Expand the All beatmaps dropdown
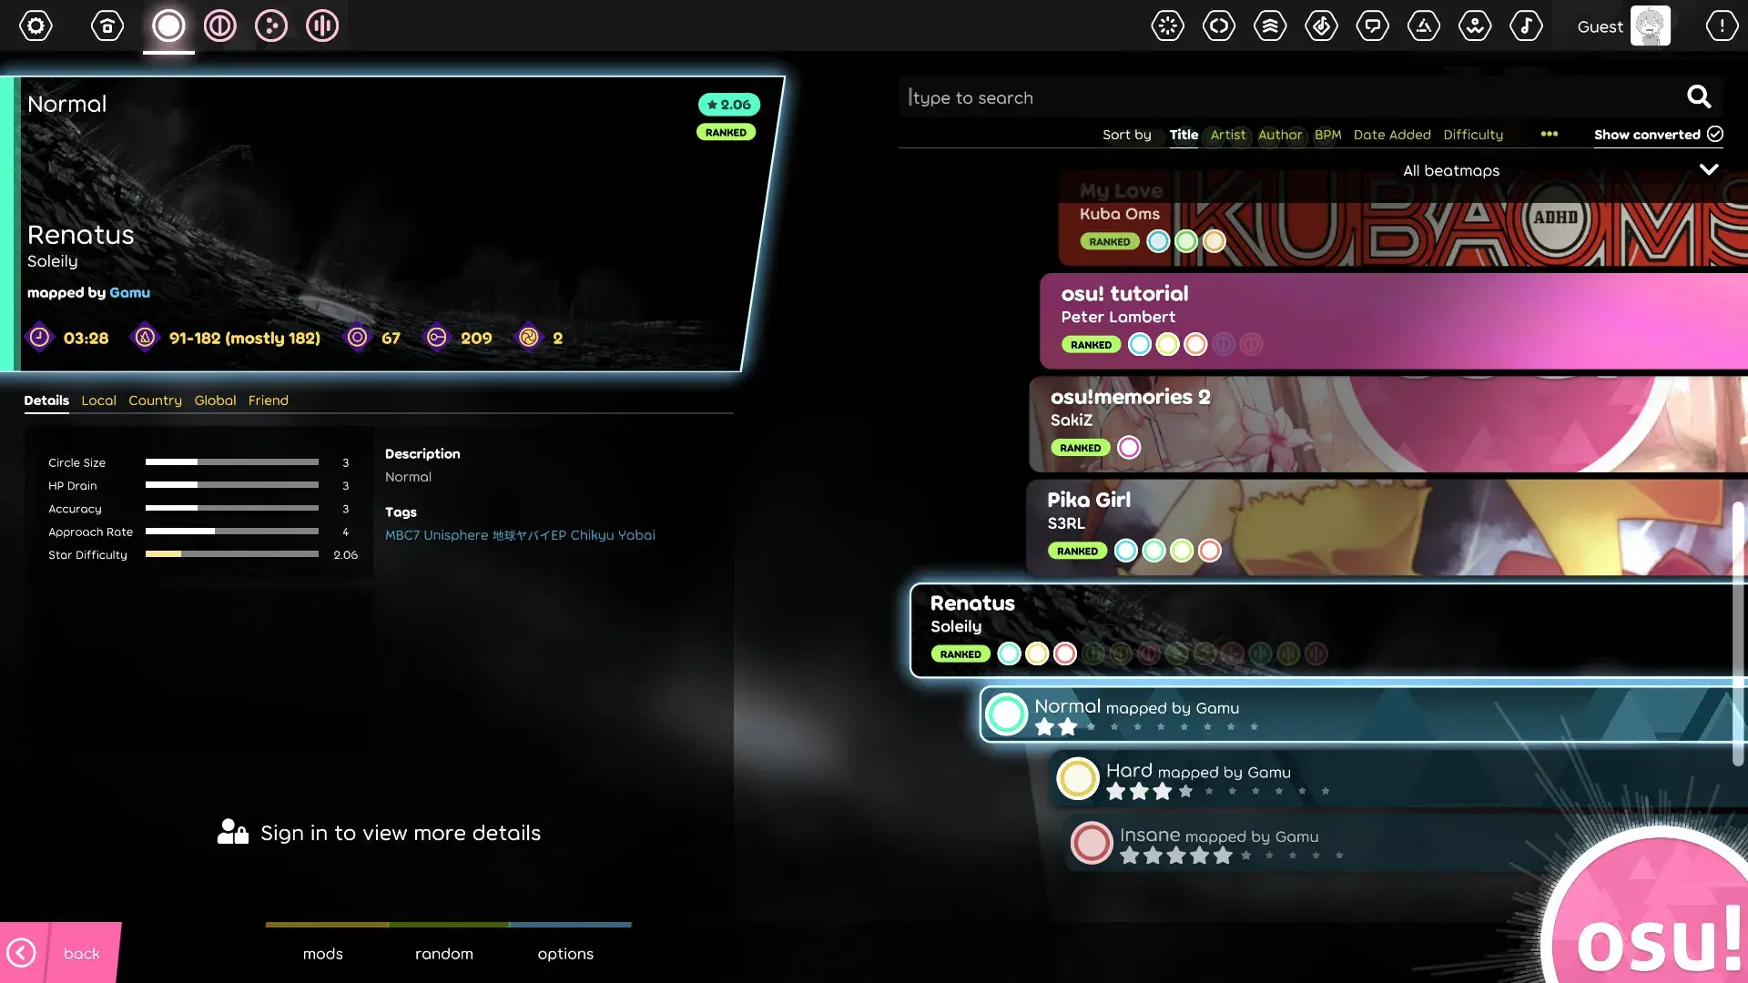The height and width of the screenshot is (983, 1748). (x=1708, y=170)
